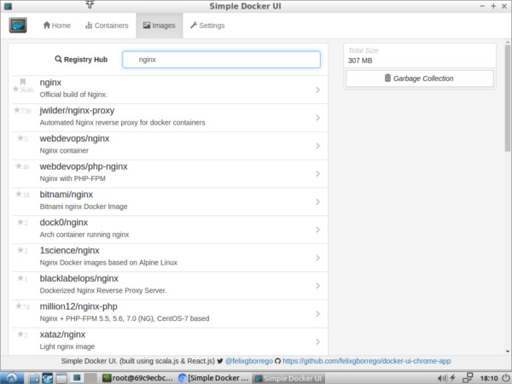Click the star icon next to bitnami/nginx
This screenshot has height=384, width=512.
(x=19, y=194)
